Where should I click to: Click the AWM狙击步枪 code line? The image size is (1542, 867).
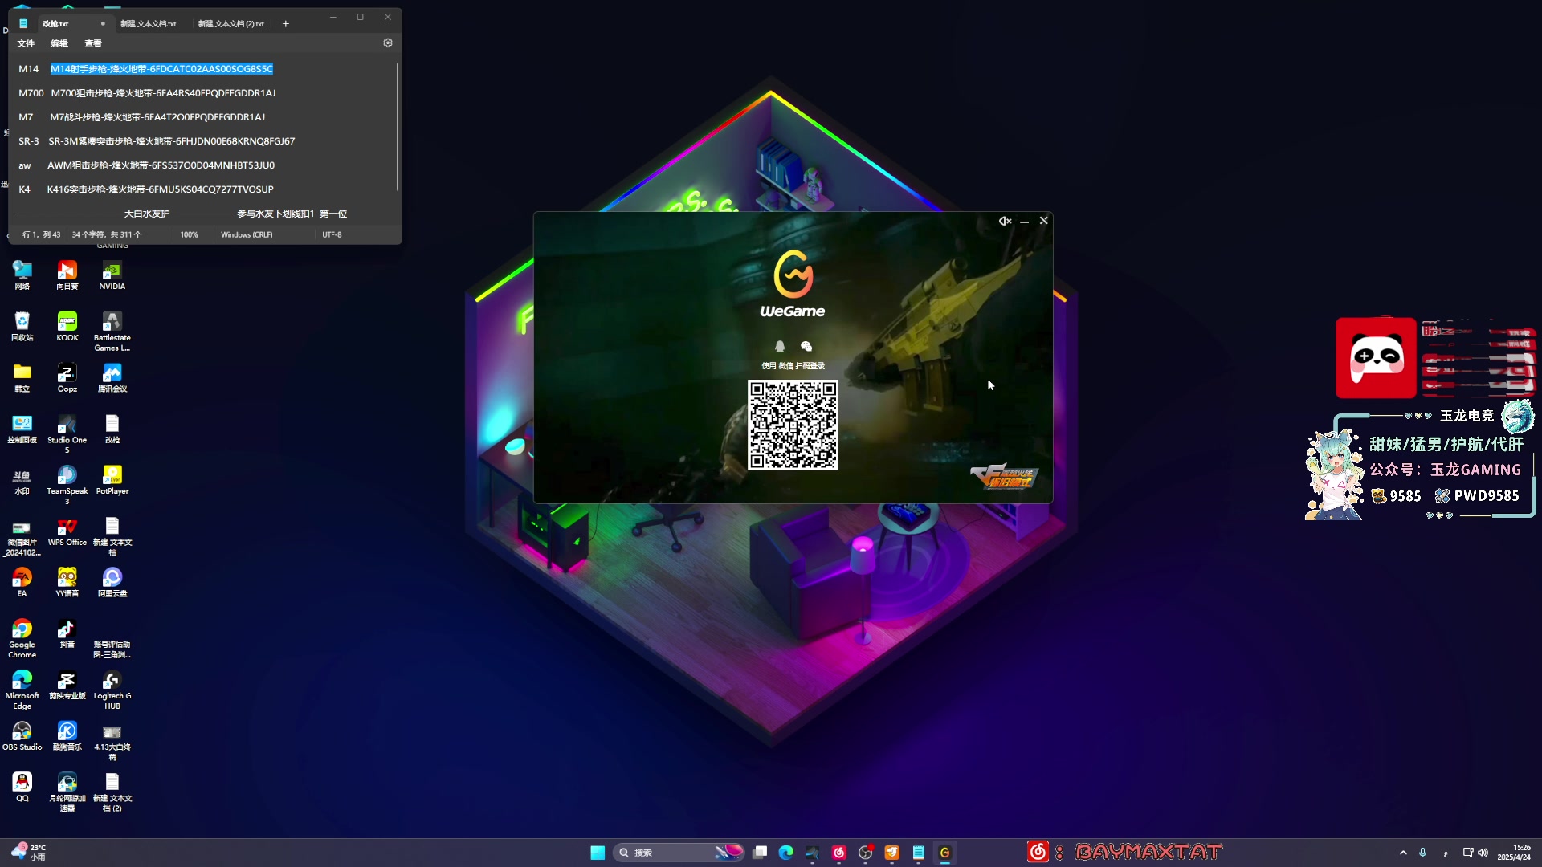pos(161,165)
